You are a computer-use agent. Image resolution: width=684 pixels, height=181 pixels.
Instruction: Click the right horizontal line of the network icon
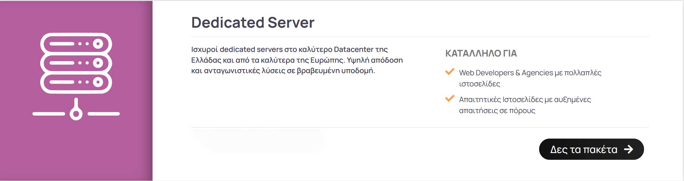click(104, 114)
